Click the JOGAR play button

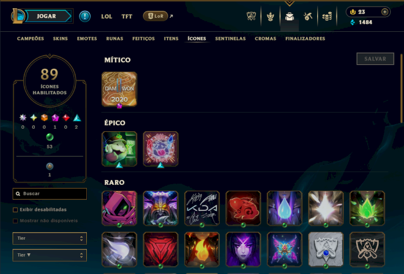pyautogui.click(x=46, y=16)
